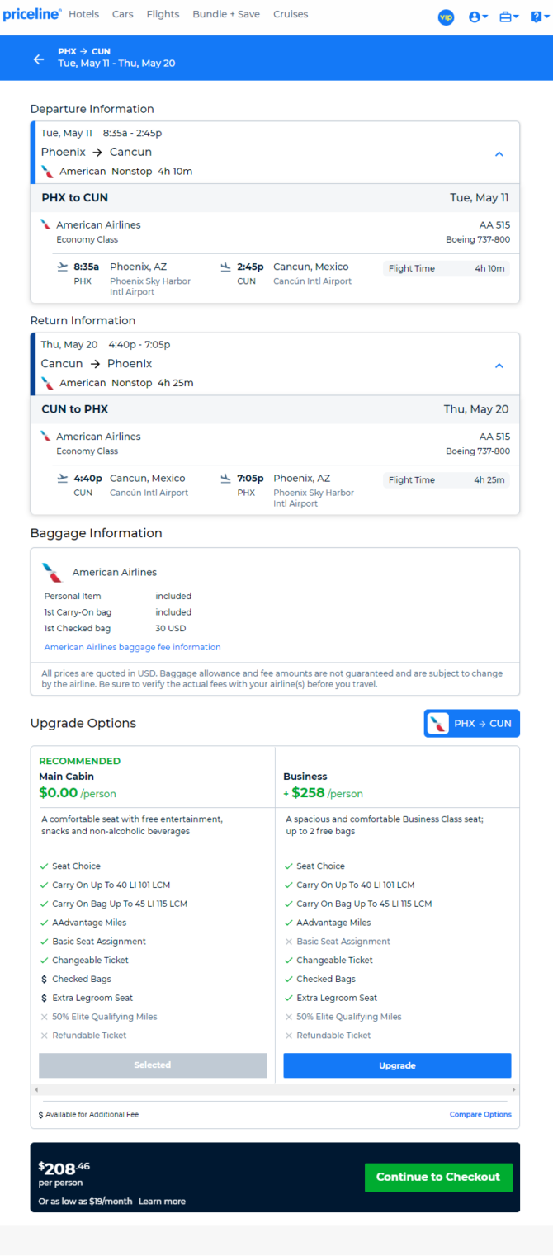Open the Cruises menu item
The height and width of the screenshot is (1256, 553).
[291, 14]
